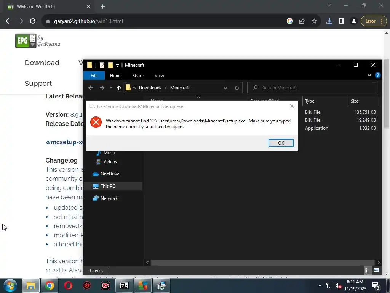Open Chrome profile icon

pyautogui.click(x=354, y=21)
